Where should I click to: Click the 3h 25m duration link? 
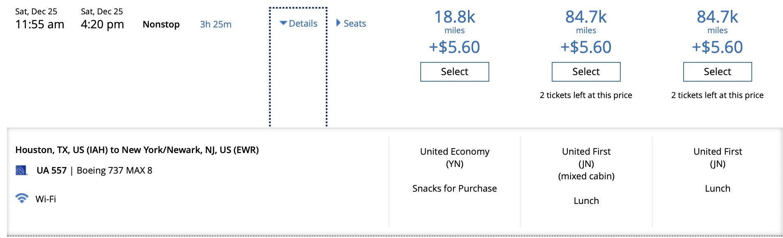pos(216,24)
